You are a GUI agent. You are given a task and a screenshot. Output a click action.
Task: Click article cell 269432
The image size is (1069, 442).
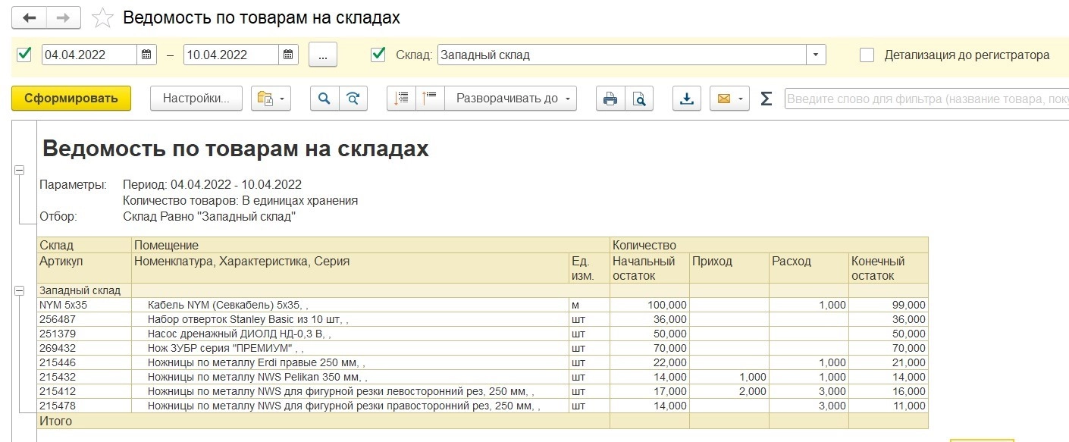click(84, 348)
